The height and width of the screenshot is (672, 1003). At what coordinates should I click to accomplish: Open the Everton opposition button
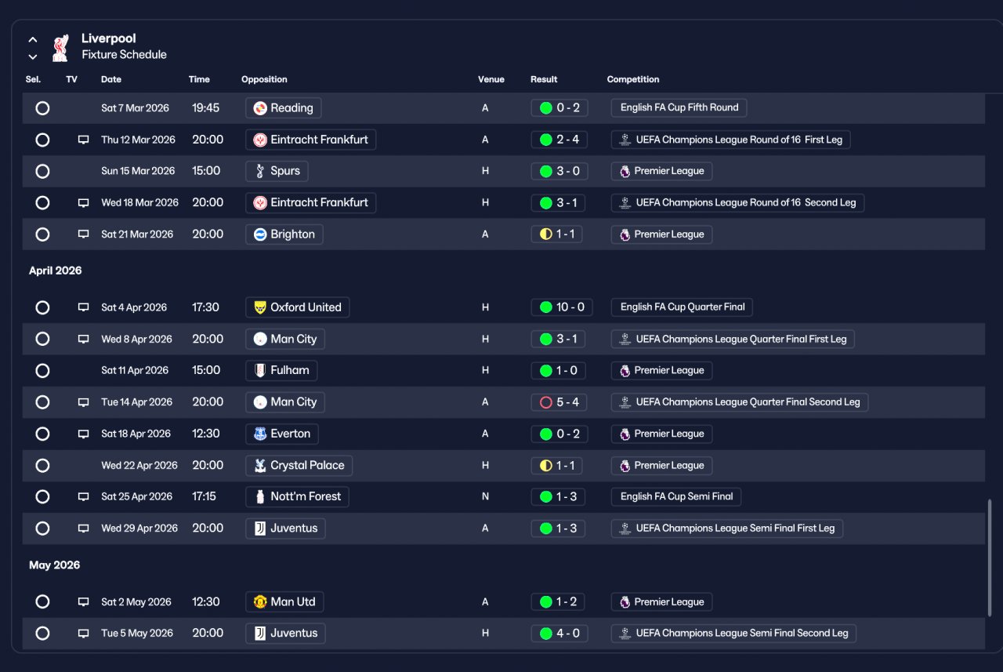point(282,434)
